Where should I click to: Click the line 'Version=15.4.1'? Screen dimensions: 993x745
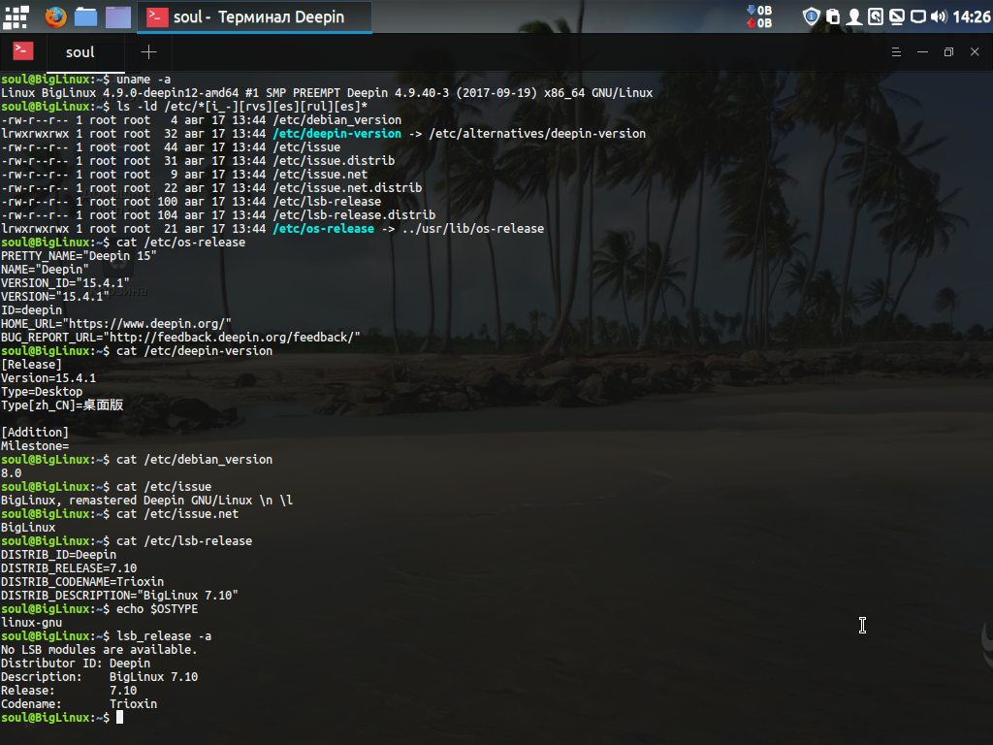(48, 378)
